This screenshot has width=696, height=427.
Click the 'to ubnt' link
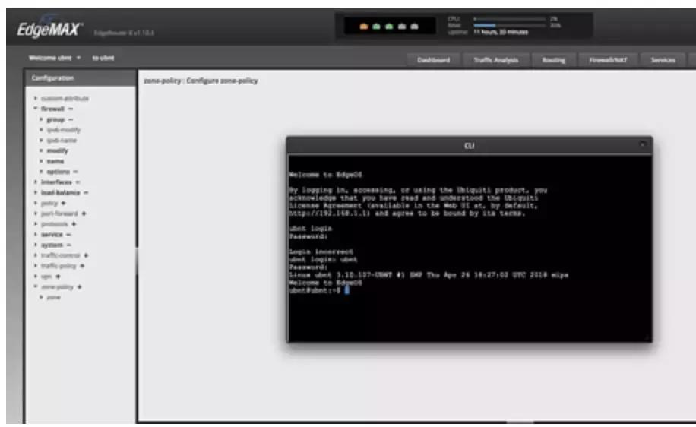(x=103, y=58)
